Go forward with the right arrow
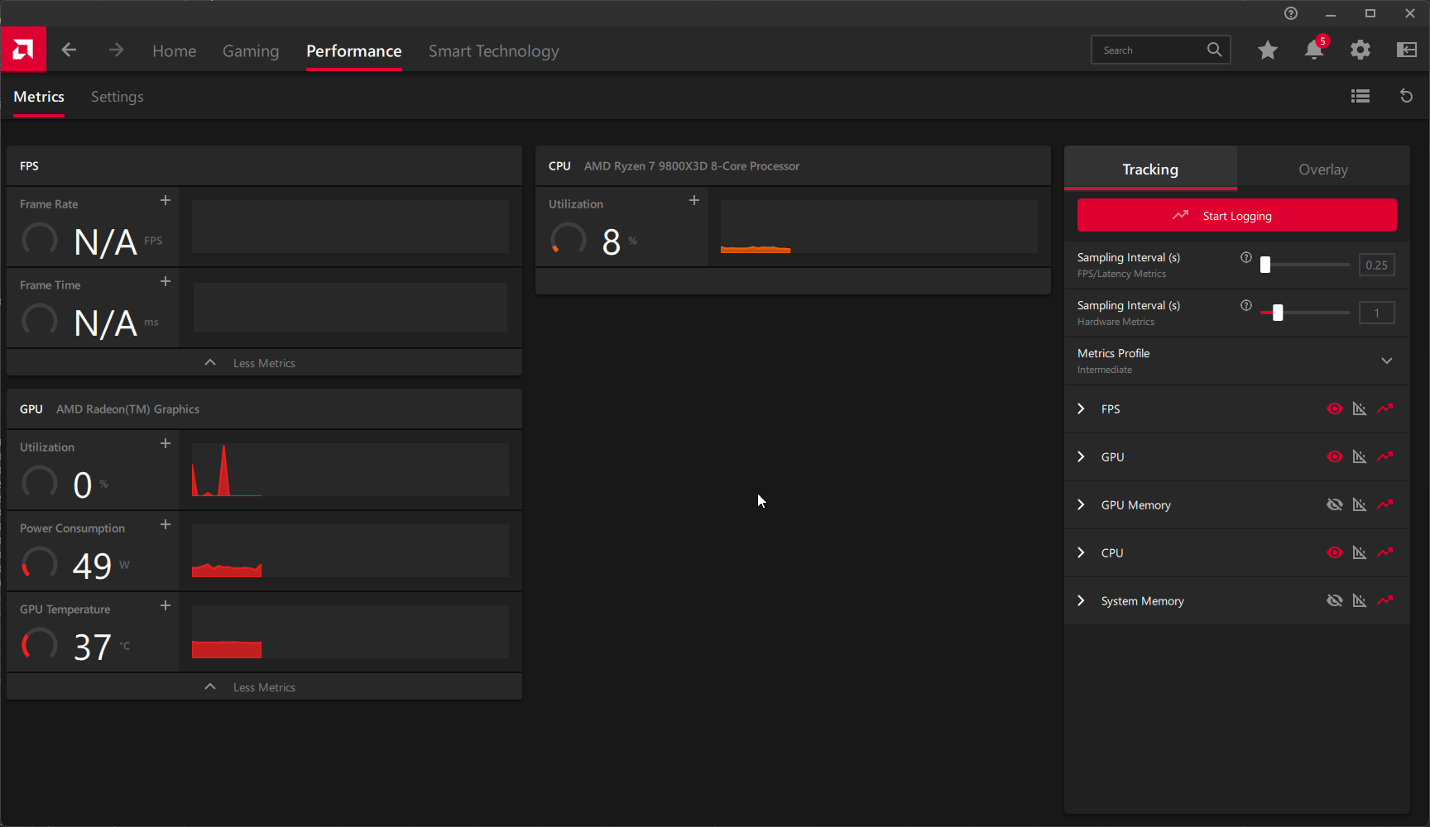1430x827 pixels. [116, 50]
